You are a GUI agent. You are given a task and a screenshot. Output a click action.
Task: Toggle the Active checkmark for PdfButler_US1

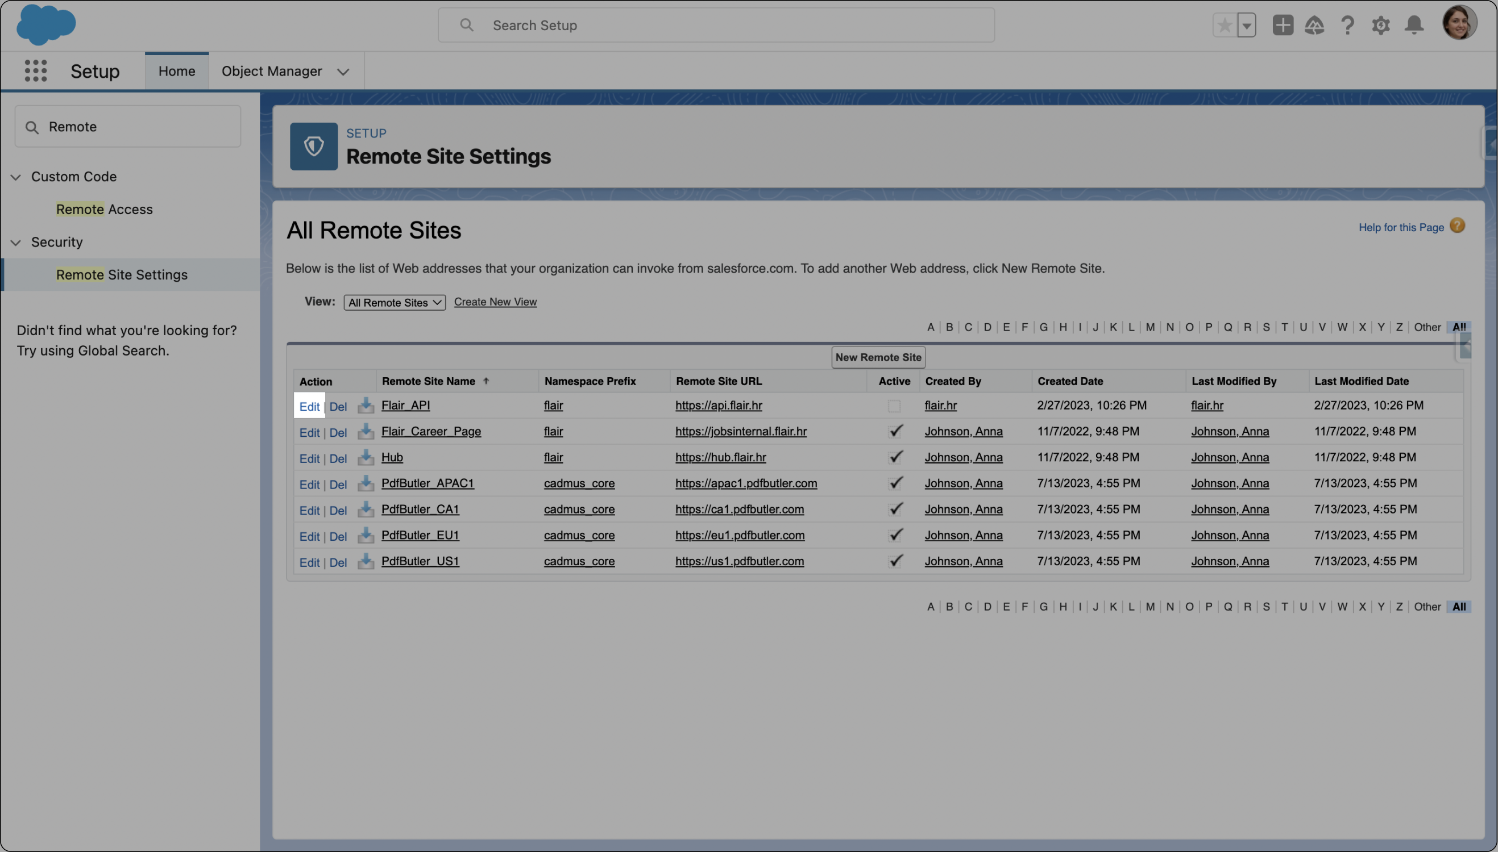pyautogui.click(x=895, y=561)
